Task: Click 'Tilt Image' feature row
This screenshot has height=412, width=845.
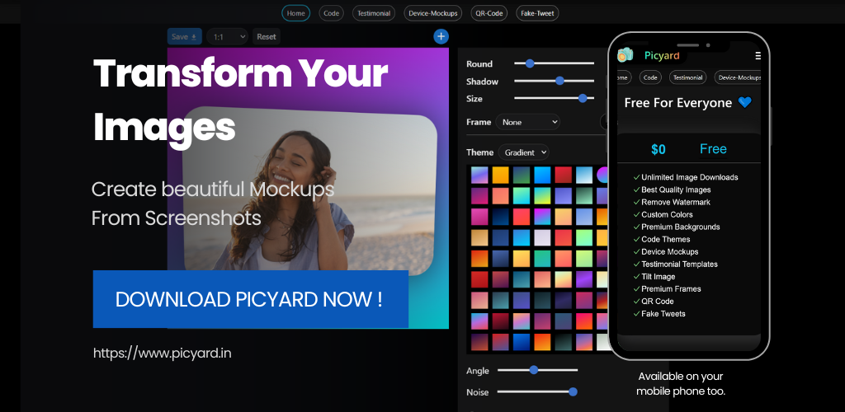Action: 654,276
